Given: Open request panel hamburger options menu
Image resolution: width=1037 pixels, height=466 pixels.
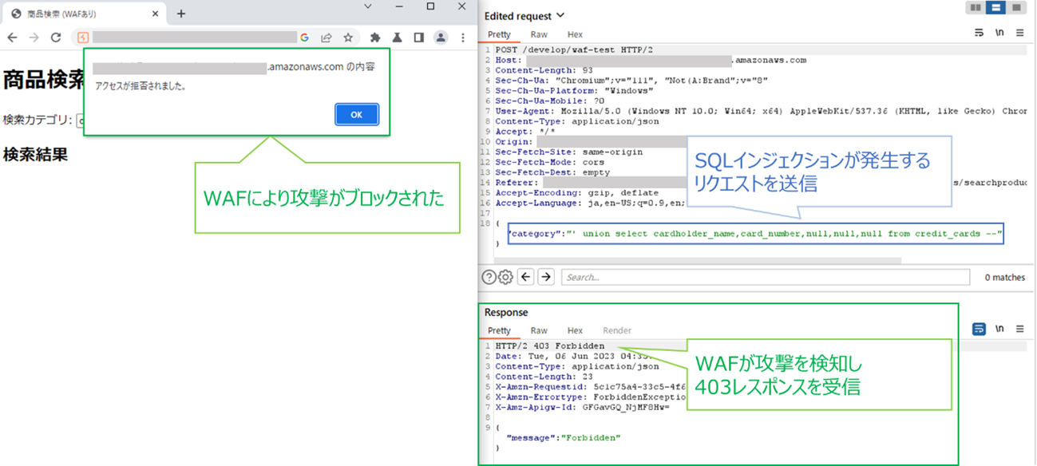Looking at the screenshot, I should pyautogui.click(x=1019, y=34).
